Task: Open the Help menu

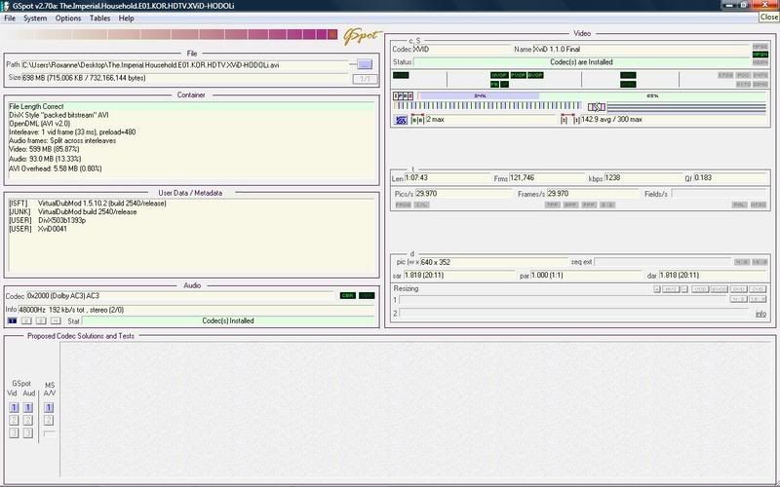Action: [127, 18]
